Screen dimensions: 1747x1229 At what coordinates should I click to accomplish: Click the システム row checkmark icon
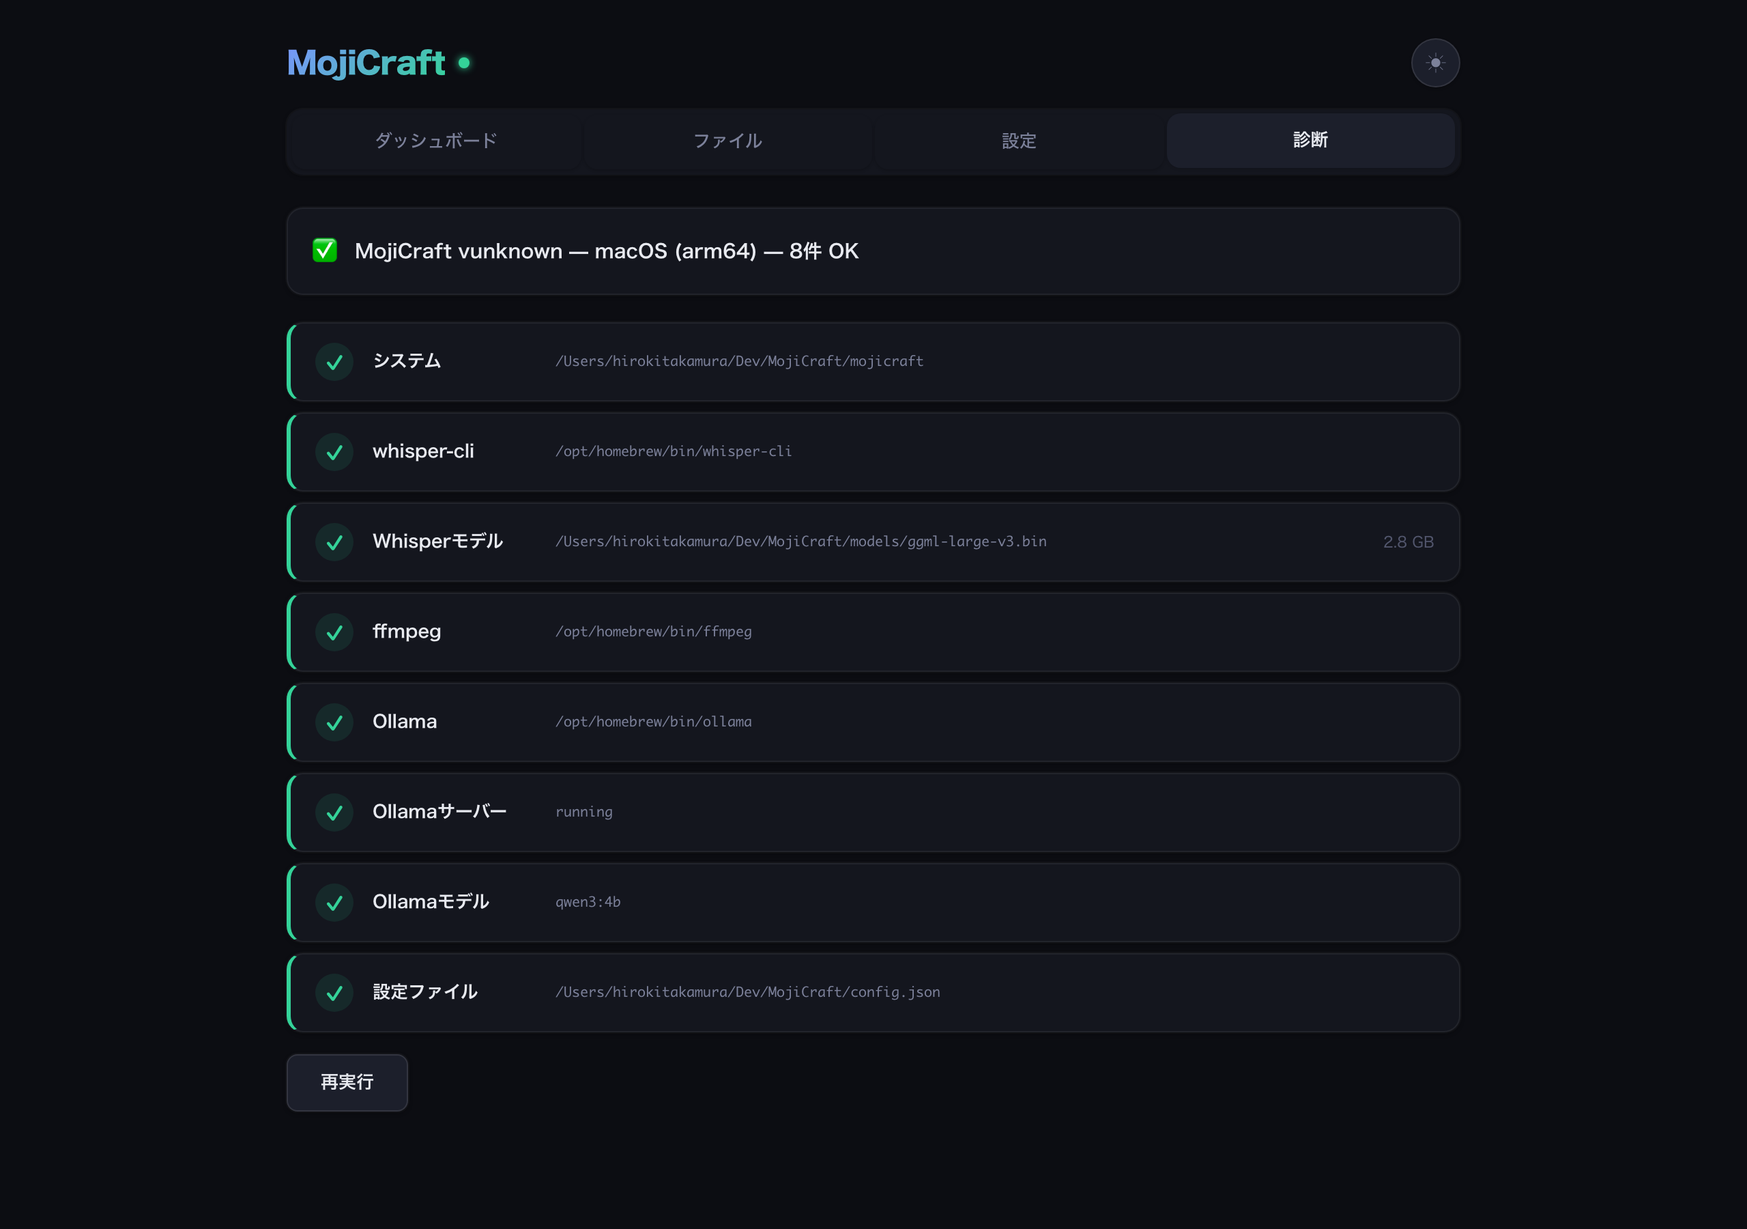tap(334, 363)
